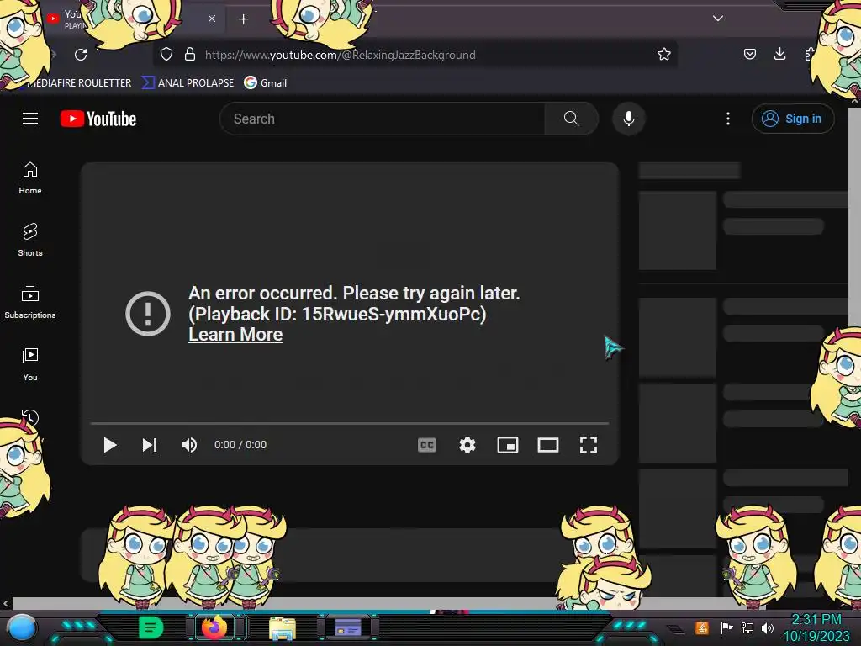Follow the Learn More link
This screenshot has height=646, width=861.
235,335
